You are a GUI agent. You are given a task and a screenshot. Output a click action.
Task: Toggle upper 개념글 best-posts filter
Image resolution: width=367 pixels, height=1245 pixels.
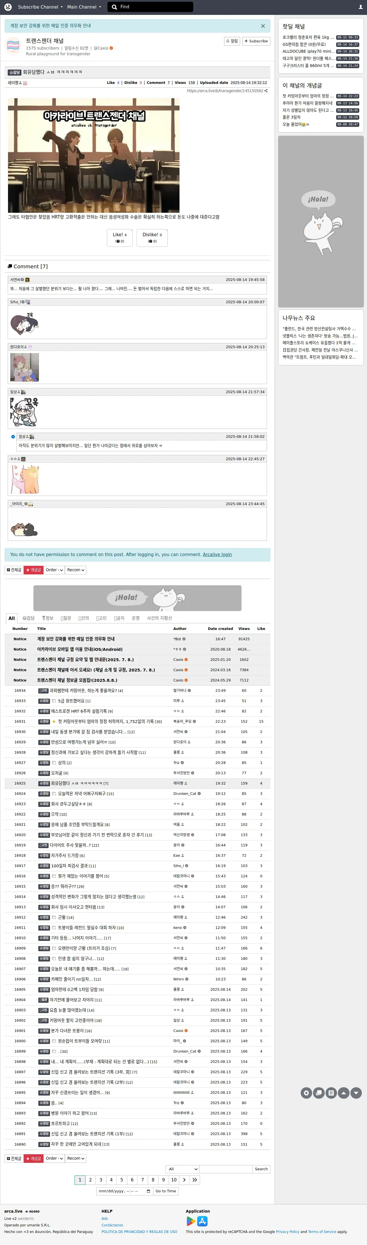pos(34,570)
